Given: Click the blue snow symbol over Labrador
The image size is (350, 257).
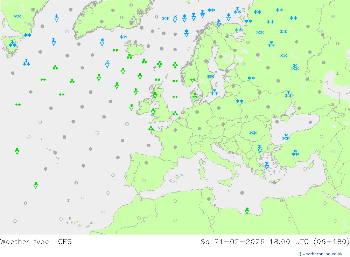Looking at the screenshot, I should coord(17,16).
